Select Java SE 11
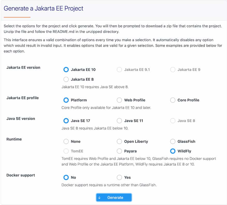This screenshot has width=227, height=205. (119, 121)
